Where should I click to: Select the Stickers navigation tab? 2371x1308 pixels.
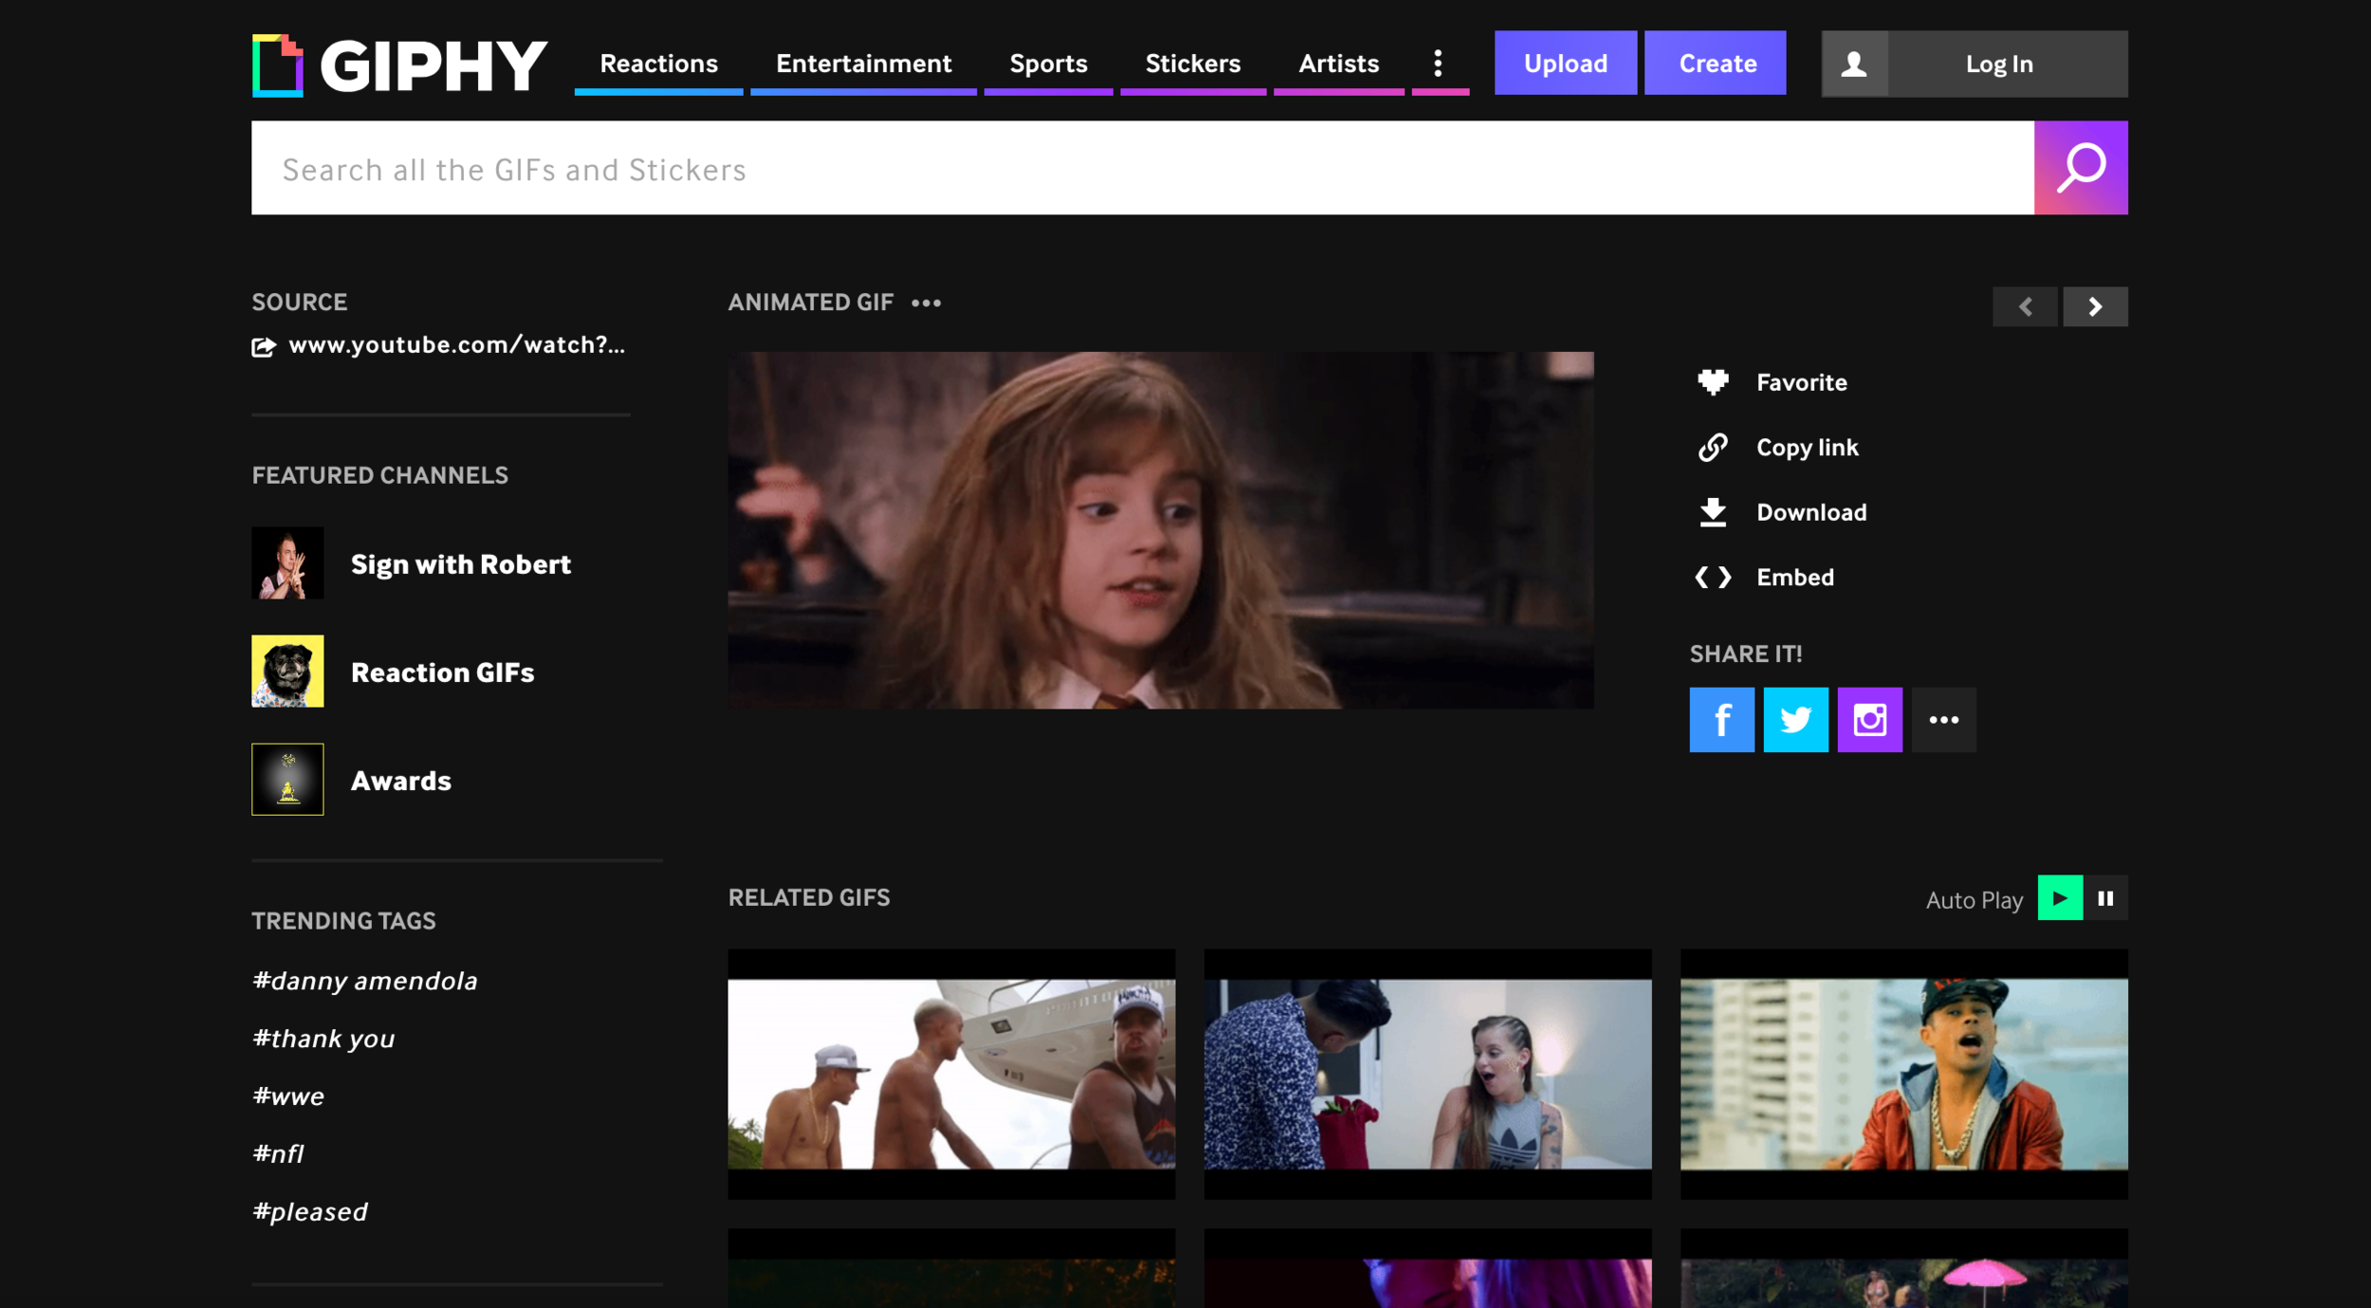1192,64
